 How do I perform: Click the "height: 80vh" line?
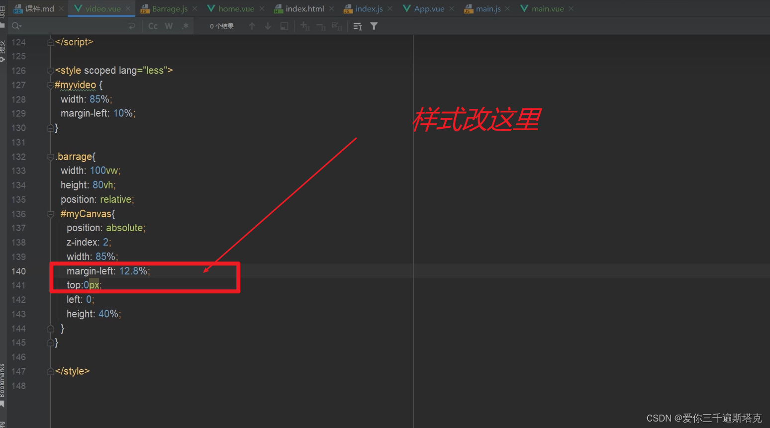coord(88,185)
